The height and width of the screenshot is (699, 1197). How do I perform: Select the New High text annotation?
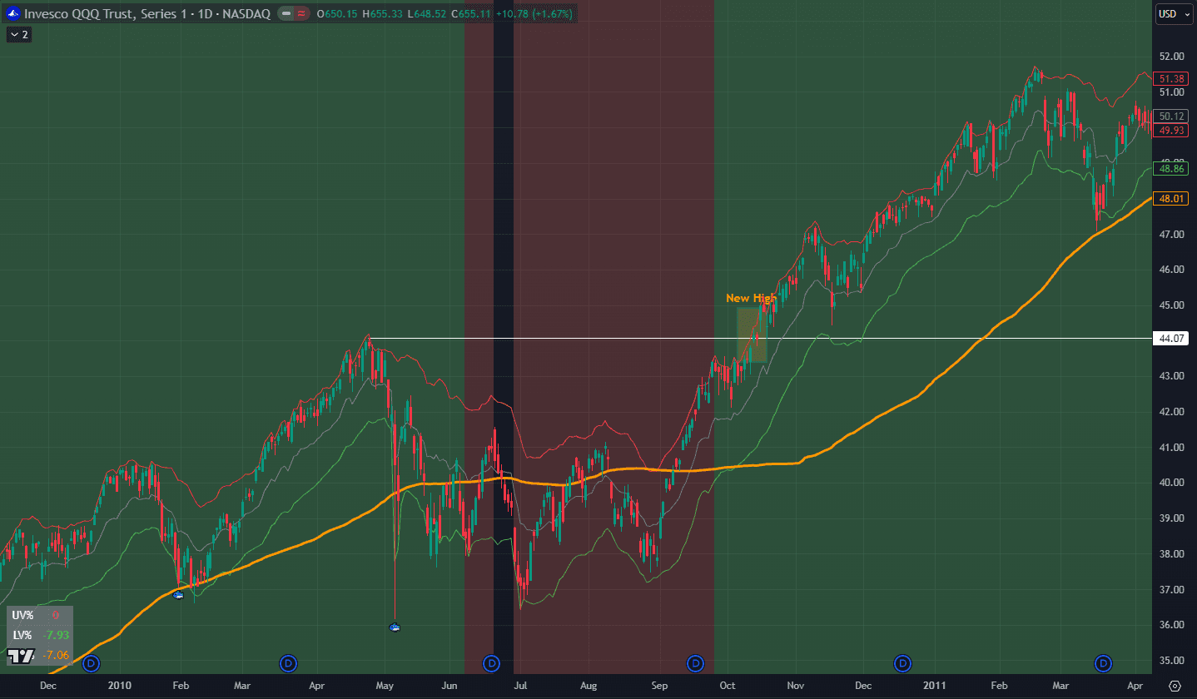coord(751,298)
